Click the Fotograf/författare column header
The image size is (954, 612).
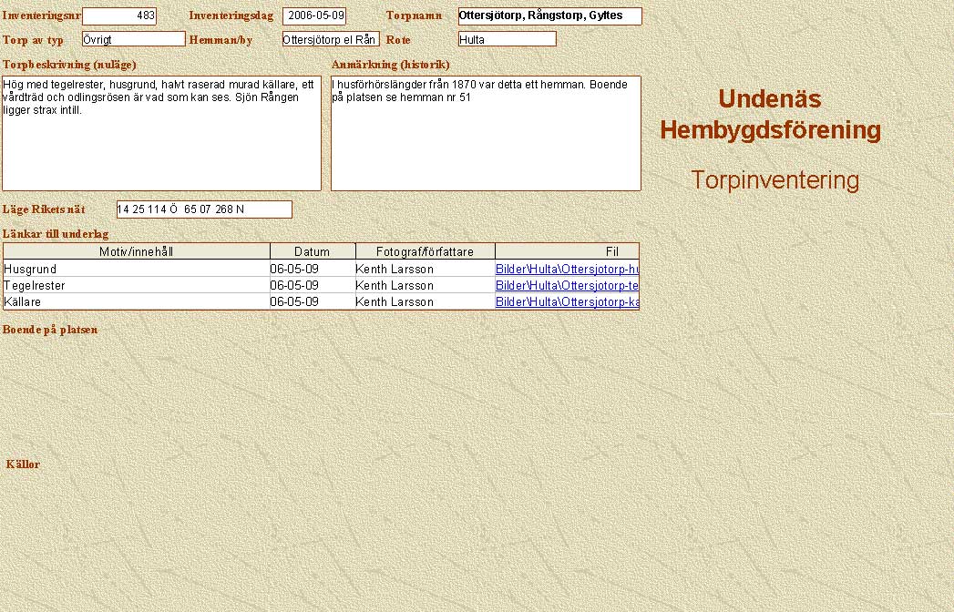[x=425, y=251]
